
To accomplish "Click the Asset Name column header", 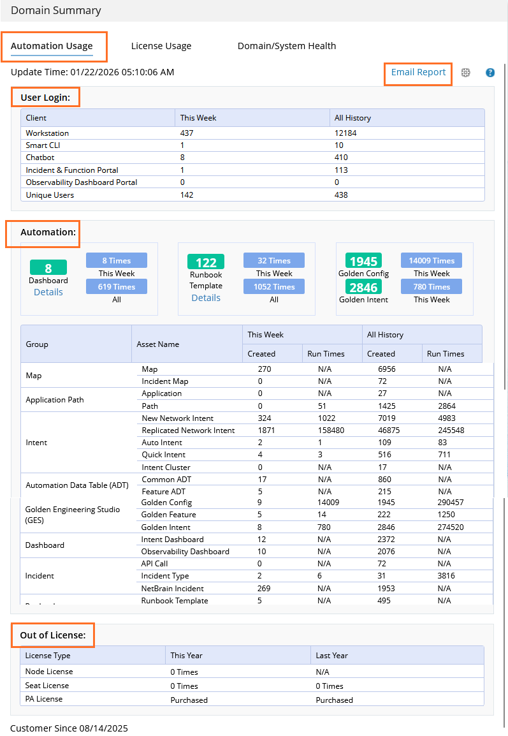I will click(158, 344).
